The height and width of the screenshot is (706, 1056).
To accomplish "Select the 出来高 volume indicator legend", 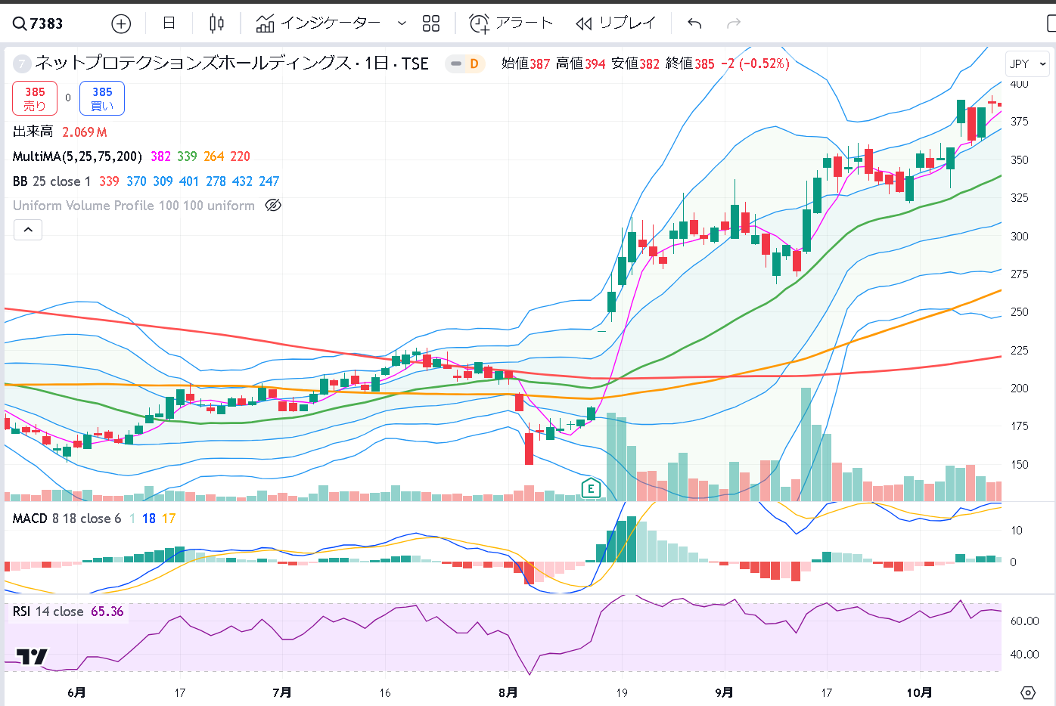I will (33, 132).
